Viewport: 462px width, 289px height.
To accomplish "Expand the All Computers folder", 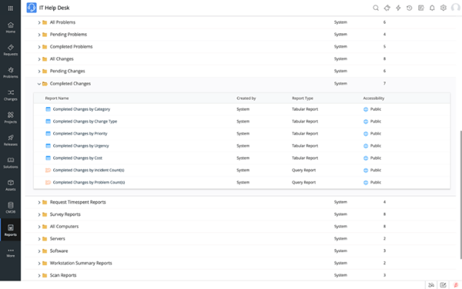I will [x=39, y=227].
